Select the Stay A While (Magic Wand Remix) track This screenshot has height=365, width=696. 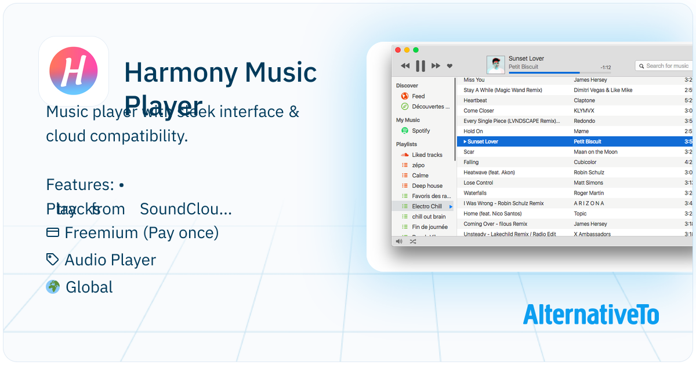[x=575, y=90]
